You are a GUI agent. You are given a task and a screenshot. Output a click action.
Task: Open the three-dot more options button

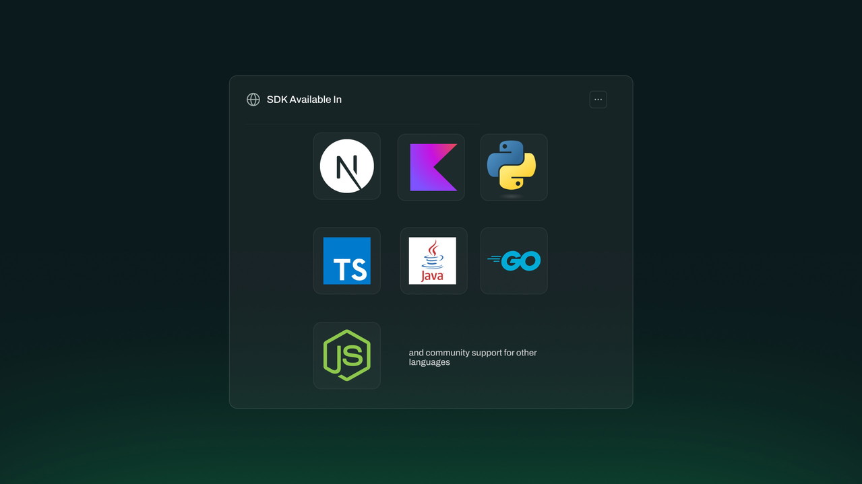[x=598, y=100]
